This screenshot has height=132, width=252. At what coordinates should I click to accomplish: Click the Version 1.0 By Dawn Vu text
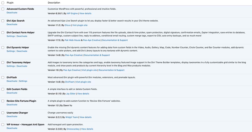[60, 106]
